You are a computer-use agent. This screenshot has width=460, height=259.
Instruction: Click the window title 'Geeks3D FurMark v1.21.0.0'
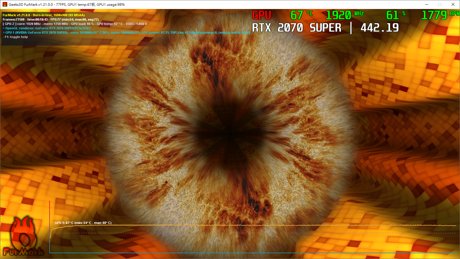coord(31,5)
